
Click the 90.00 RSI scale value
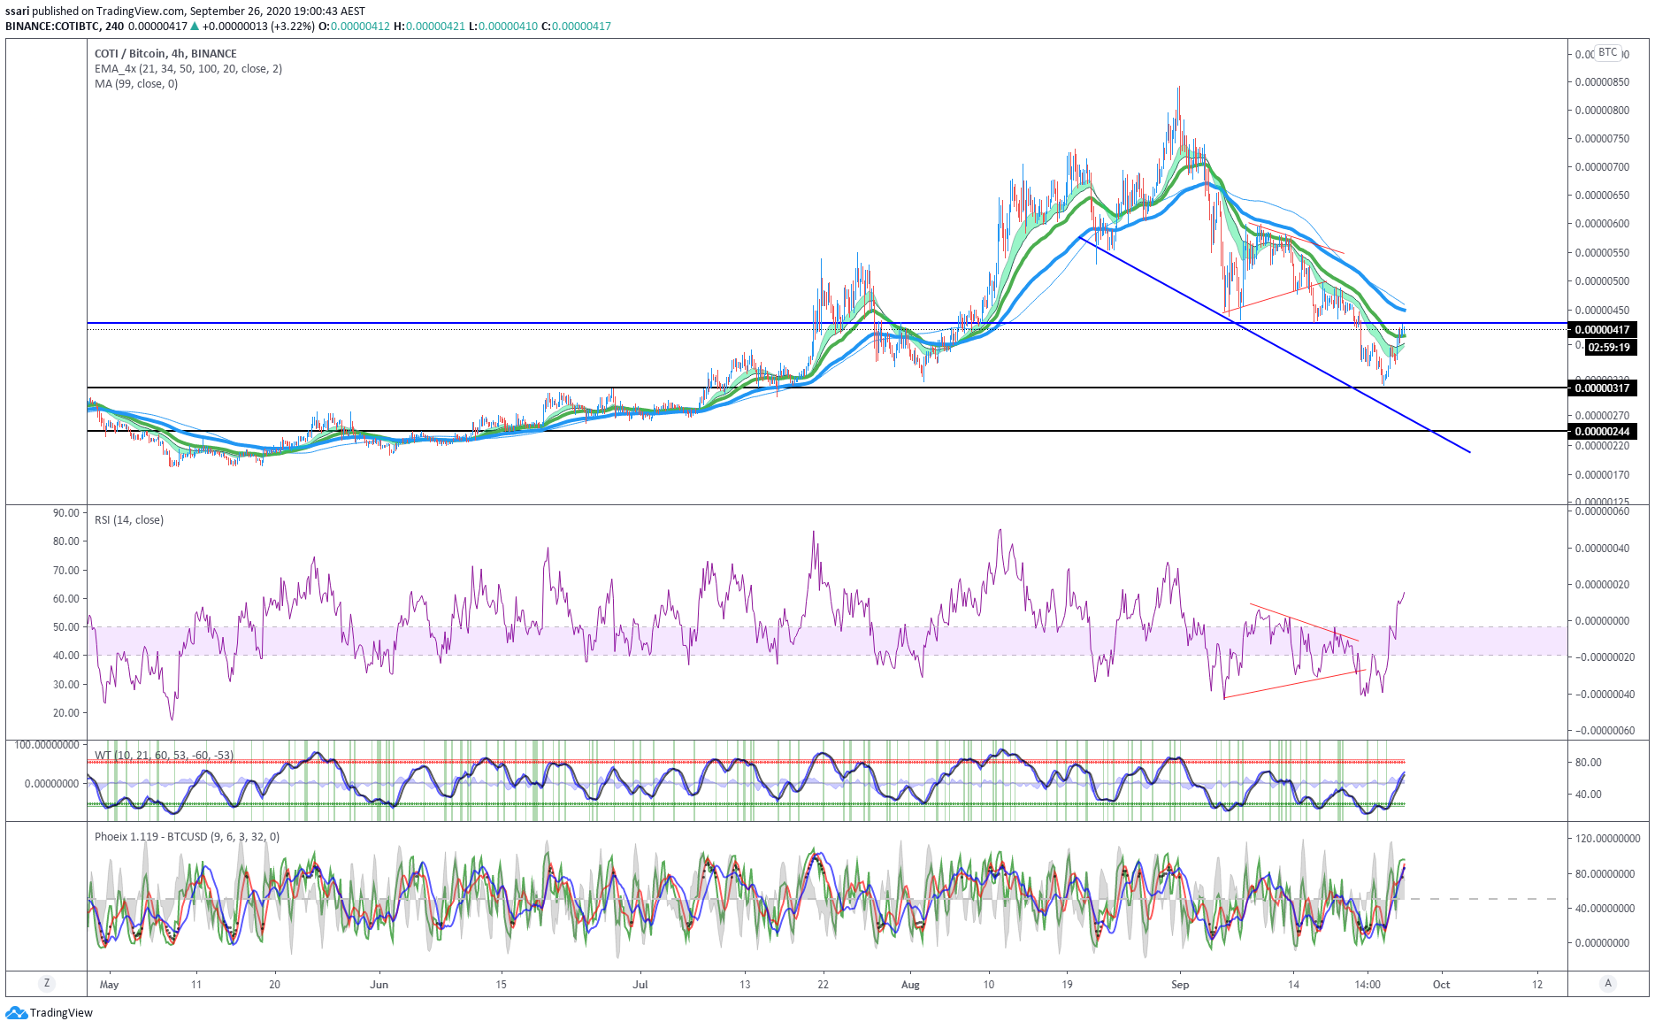click(x=66, y=512)
